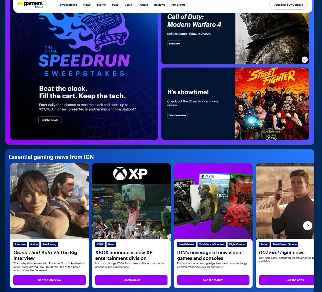Select the Action tag on 007 card
Screen dimensions: 322x292
click(264, 244)
